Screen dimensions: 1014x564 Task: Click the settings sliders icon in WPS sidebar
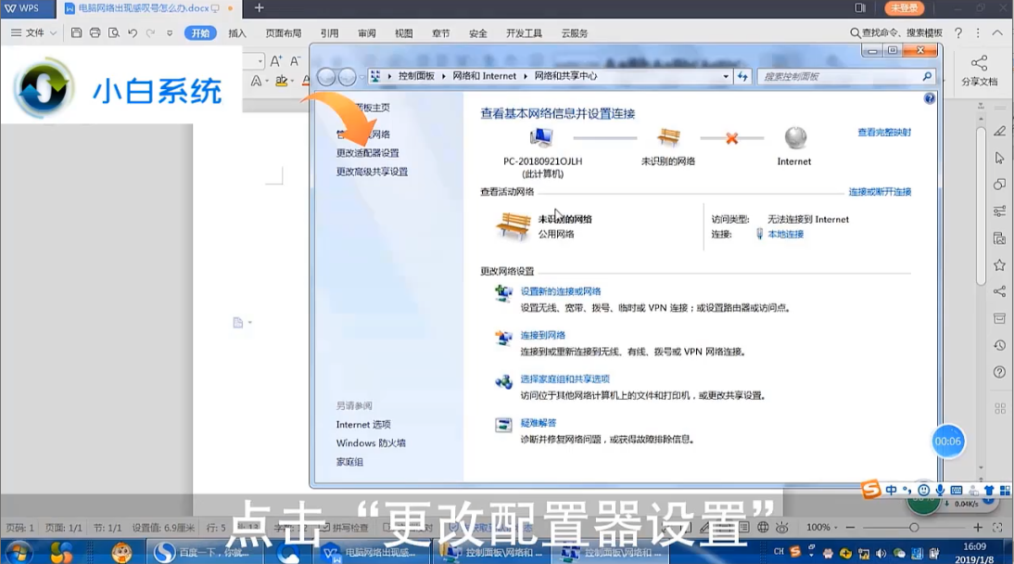(x=1000, y=211)
